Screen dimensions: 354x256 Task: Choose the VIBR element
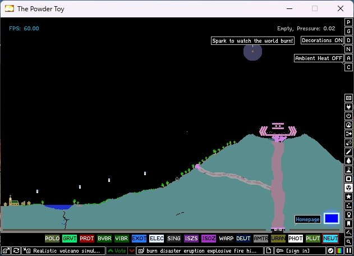pos(122,239)
